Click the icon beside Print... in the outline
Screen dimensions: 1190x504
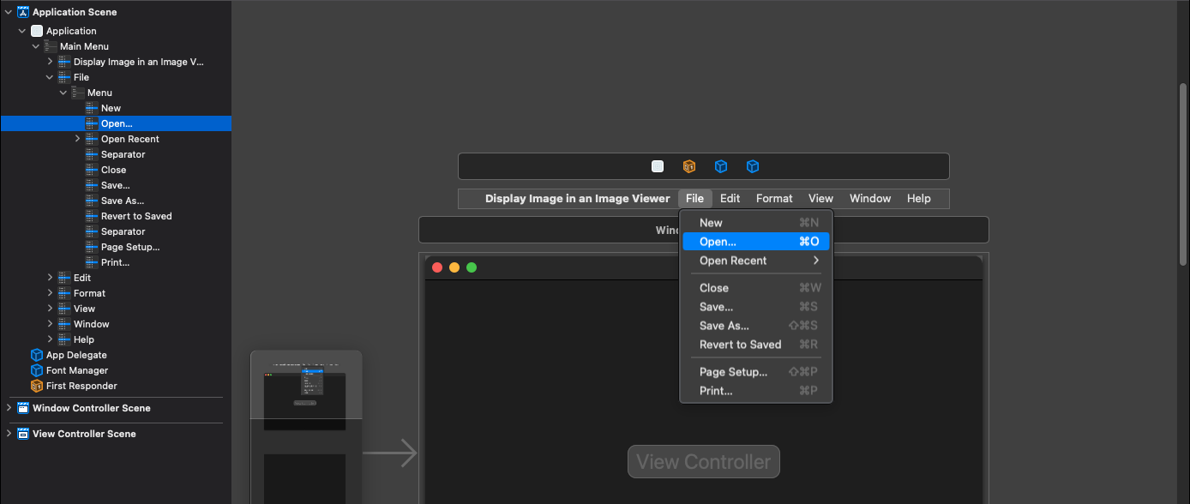pyautogui.click(x=92, y=262)
